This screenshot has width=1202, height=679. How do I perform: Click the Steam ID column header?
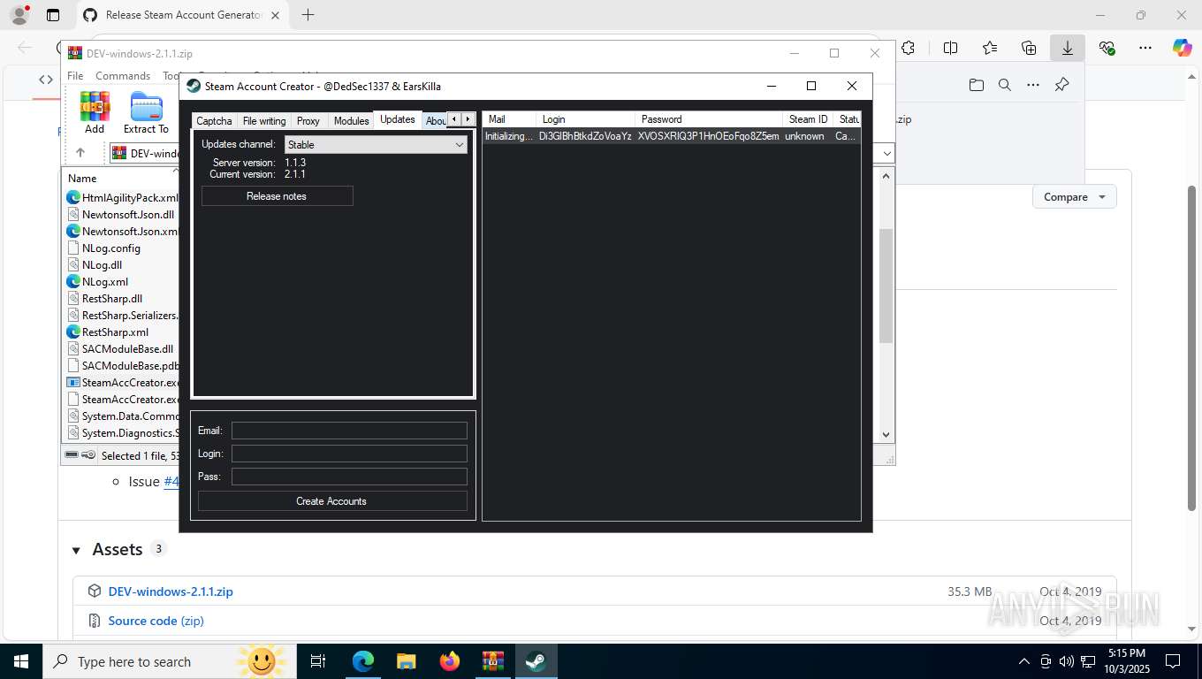808,119
